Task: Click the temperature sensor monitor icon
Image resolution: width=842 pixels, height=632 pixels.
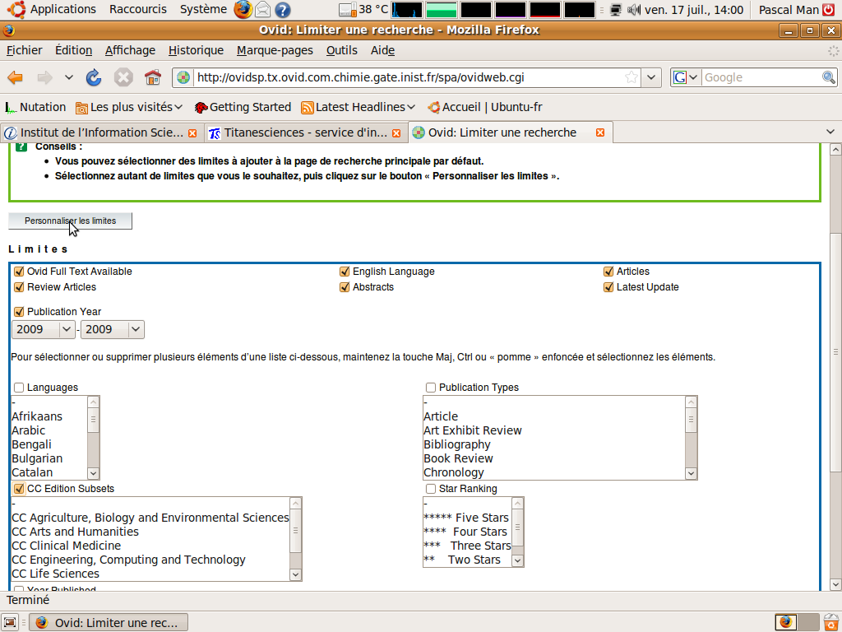Action: click(x=348, y=10)
